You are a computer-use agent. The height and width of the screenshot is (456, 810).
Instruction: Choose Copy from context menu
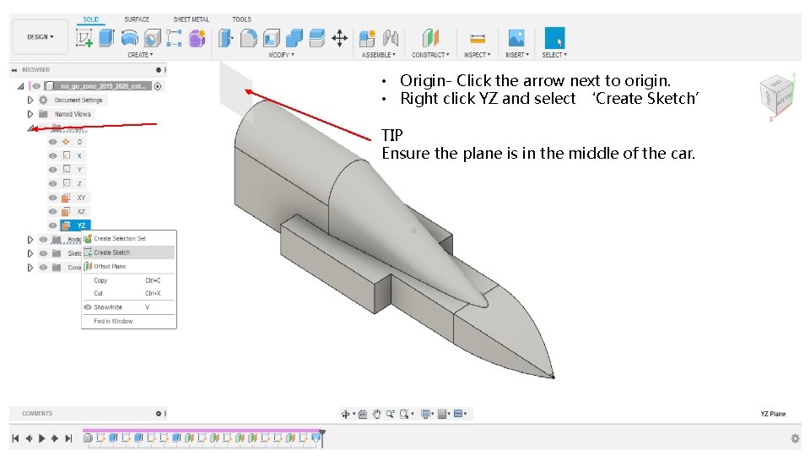coord(128,280)
